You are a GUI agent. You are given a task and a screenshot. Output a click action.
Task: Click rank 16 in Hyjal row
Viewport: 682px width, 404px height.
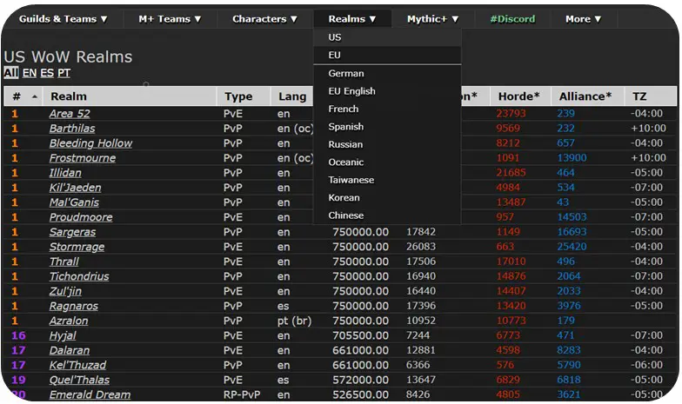(x=18, y=335)
